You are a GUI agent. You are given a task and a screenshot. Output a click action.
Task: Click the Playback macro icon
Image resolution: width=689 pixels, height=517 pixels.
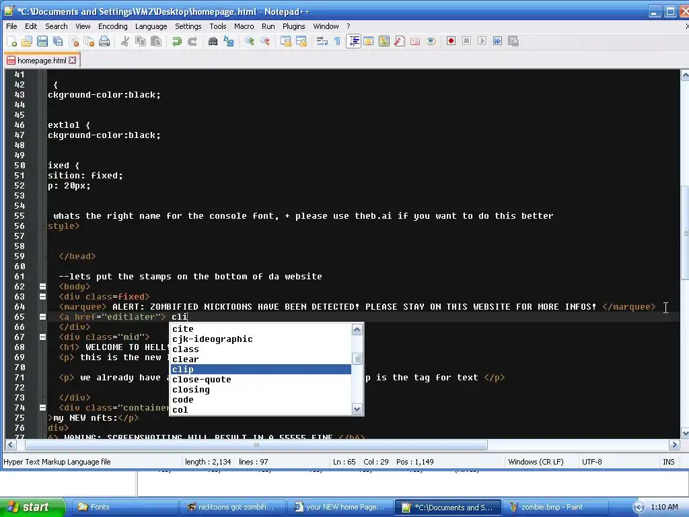(482, 41)
